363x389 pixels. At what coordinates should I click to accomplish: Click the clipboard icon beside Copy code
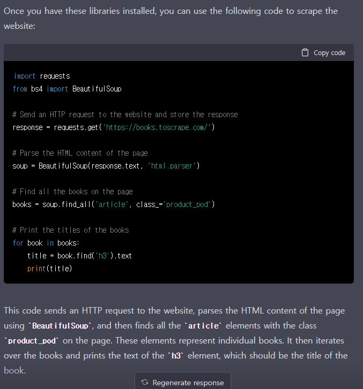pos(305,52)
